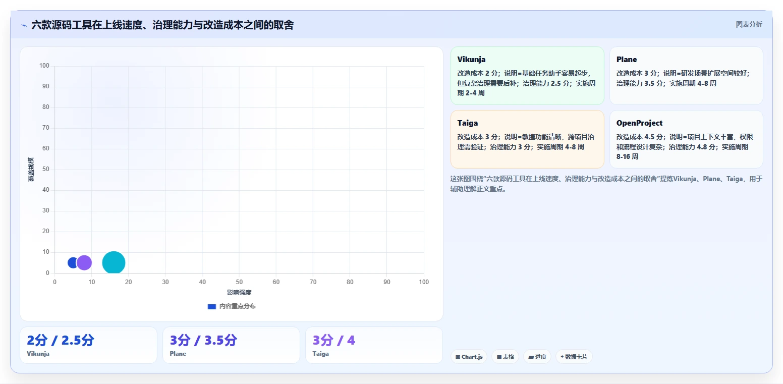This screenshot has height=384, width=783.
Task: Click the 图表分析 label in header
Action: (749, 24)
